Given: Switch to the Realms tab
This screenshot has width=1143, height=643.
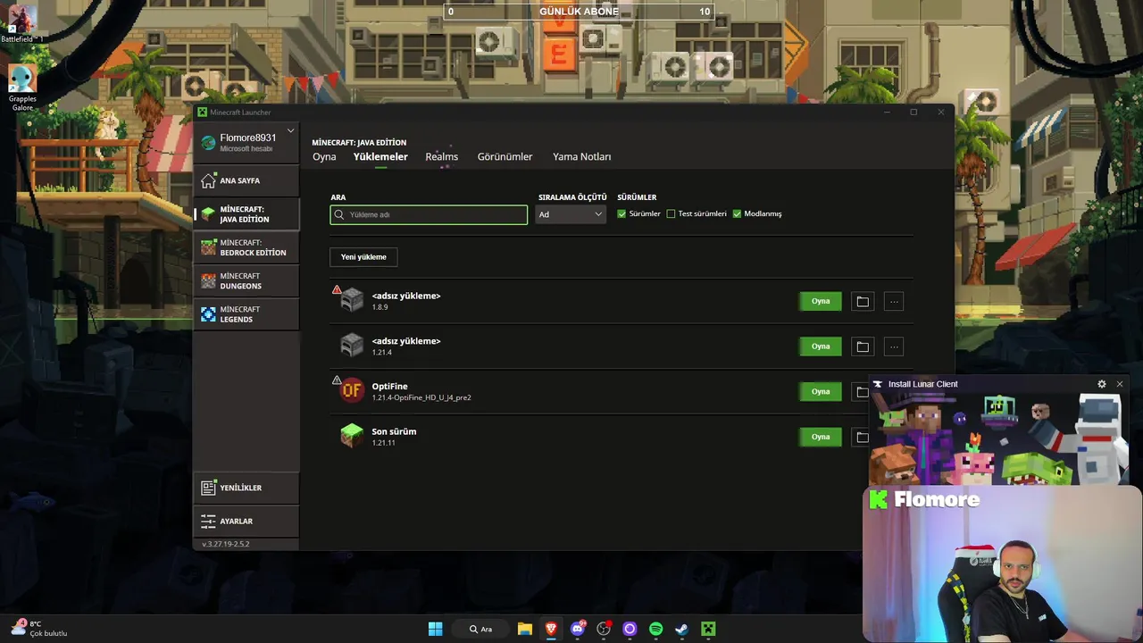Looking at the screenshot, I should point(441,156).
